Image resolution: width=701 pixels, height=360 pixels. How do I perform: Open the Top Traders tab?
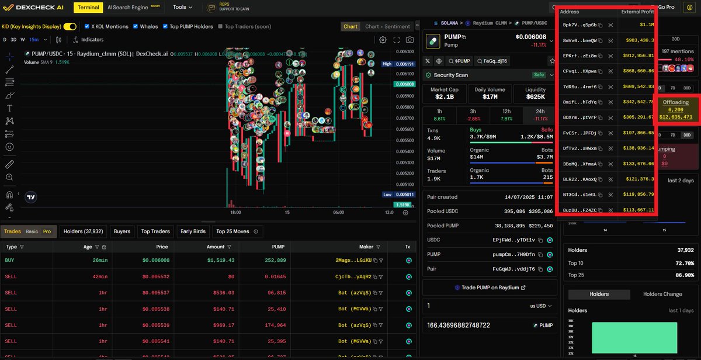tap(155, 231)
